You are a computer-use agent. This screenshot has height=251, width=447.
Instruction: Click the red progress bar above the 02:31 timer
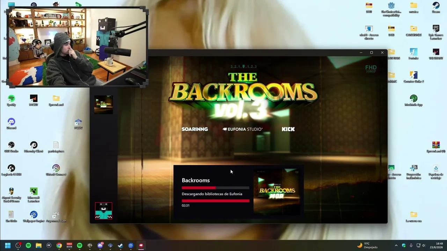tap(215, 201)
